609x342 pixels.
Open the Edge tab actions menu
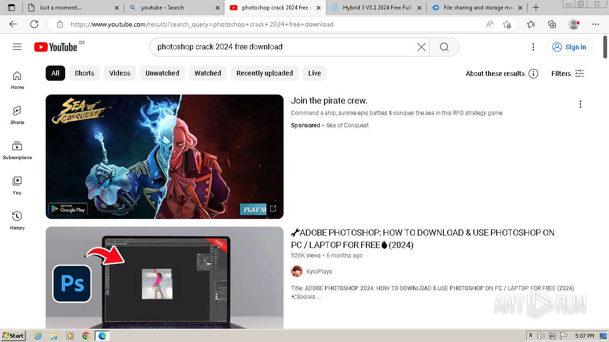tap(11, 8)
